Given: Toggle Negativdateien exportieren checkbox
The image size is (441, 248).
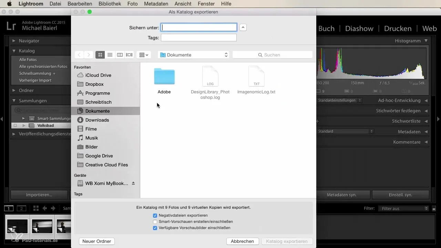Looking at the screenshot, I should click(155, 216).
